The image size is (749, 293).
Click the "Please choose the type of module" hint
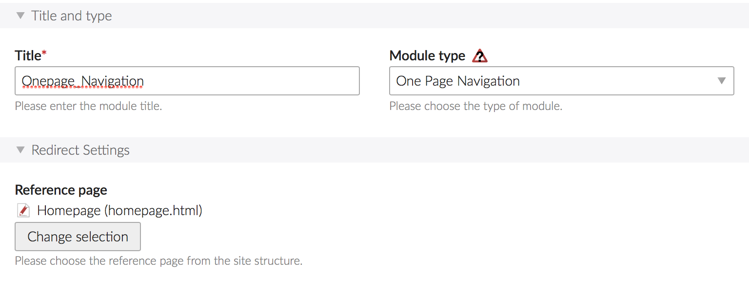[475, 106]
